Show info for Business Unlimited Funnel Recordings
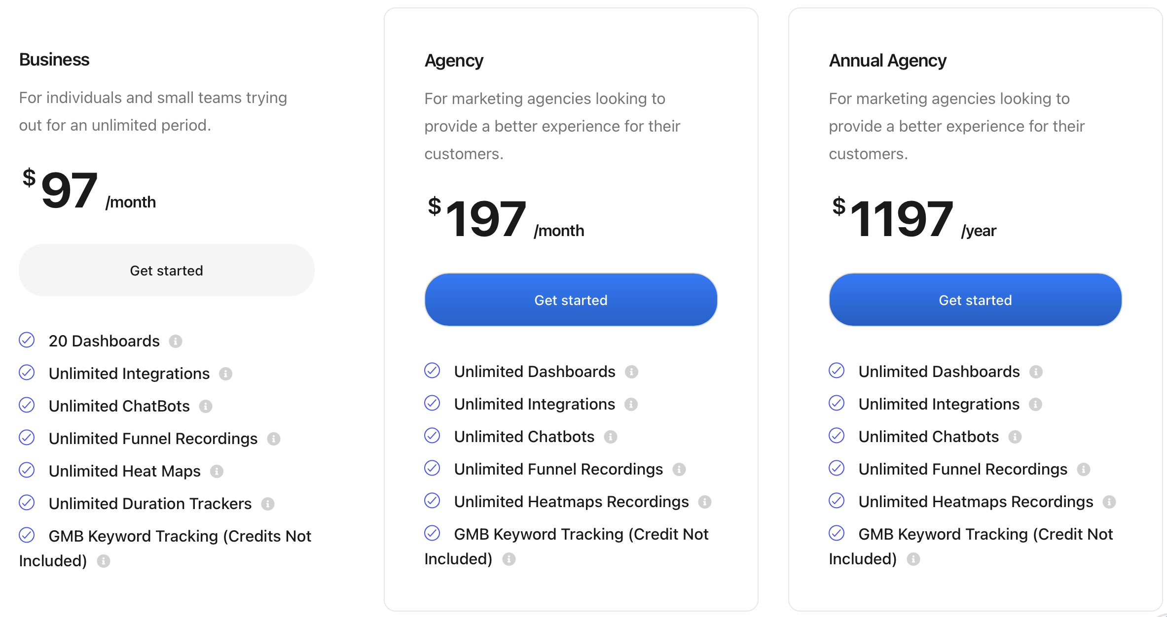This screenshot has height=617, width=1167. pos(274,439)
